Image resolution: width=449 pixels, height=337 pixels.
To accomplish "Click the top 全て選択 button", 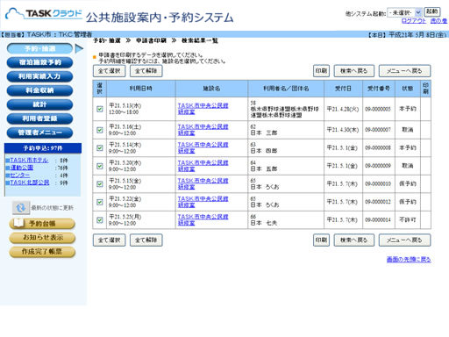I will [110, 71].
